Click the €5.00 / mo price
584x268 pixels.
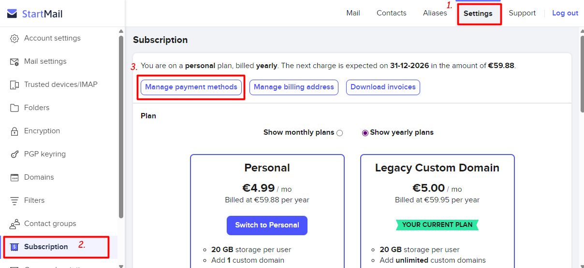click(x=437, y=188)
